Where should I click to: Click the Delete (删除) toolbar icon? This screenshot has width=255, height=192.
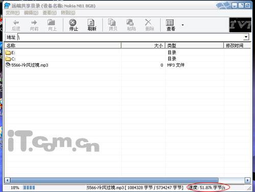coord(149,25)
